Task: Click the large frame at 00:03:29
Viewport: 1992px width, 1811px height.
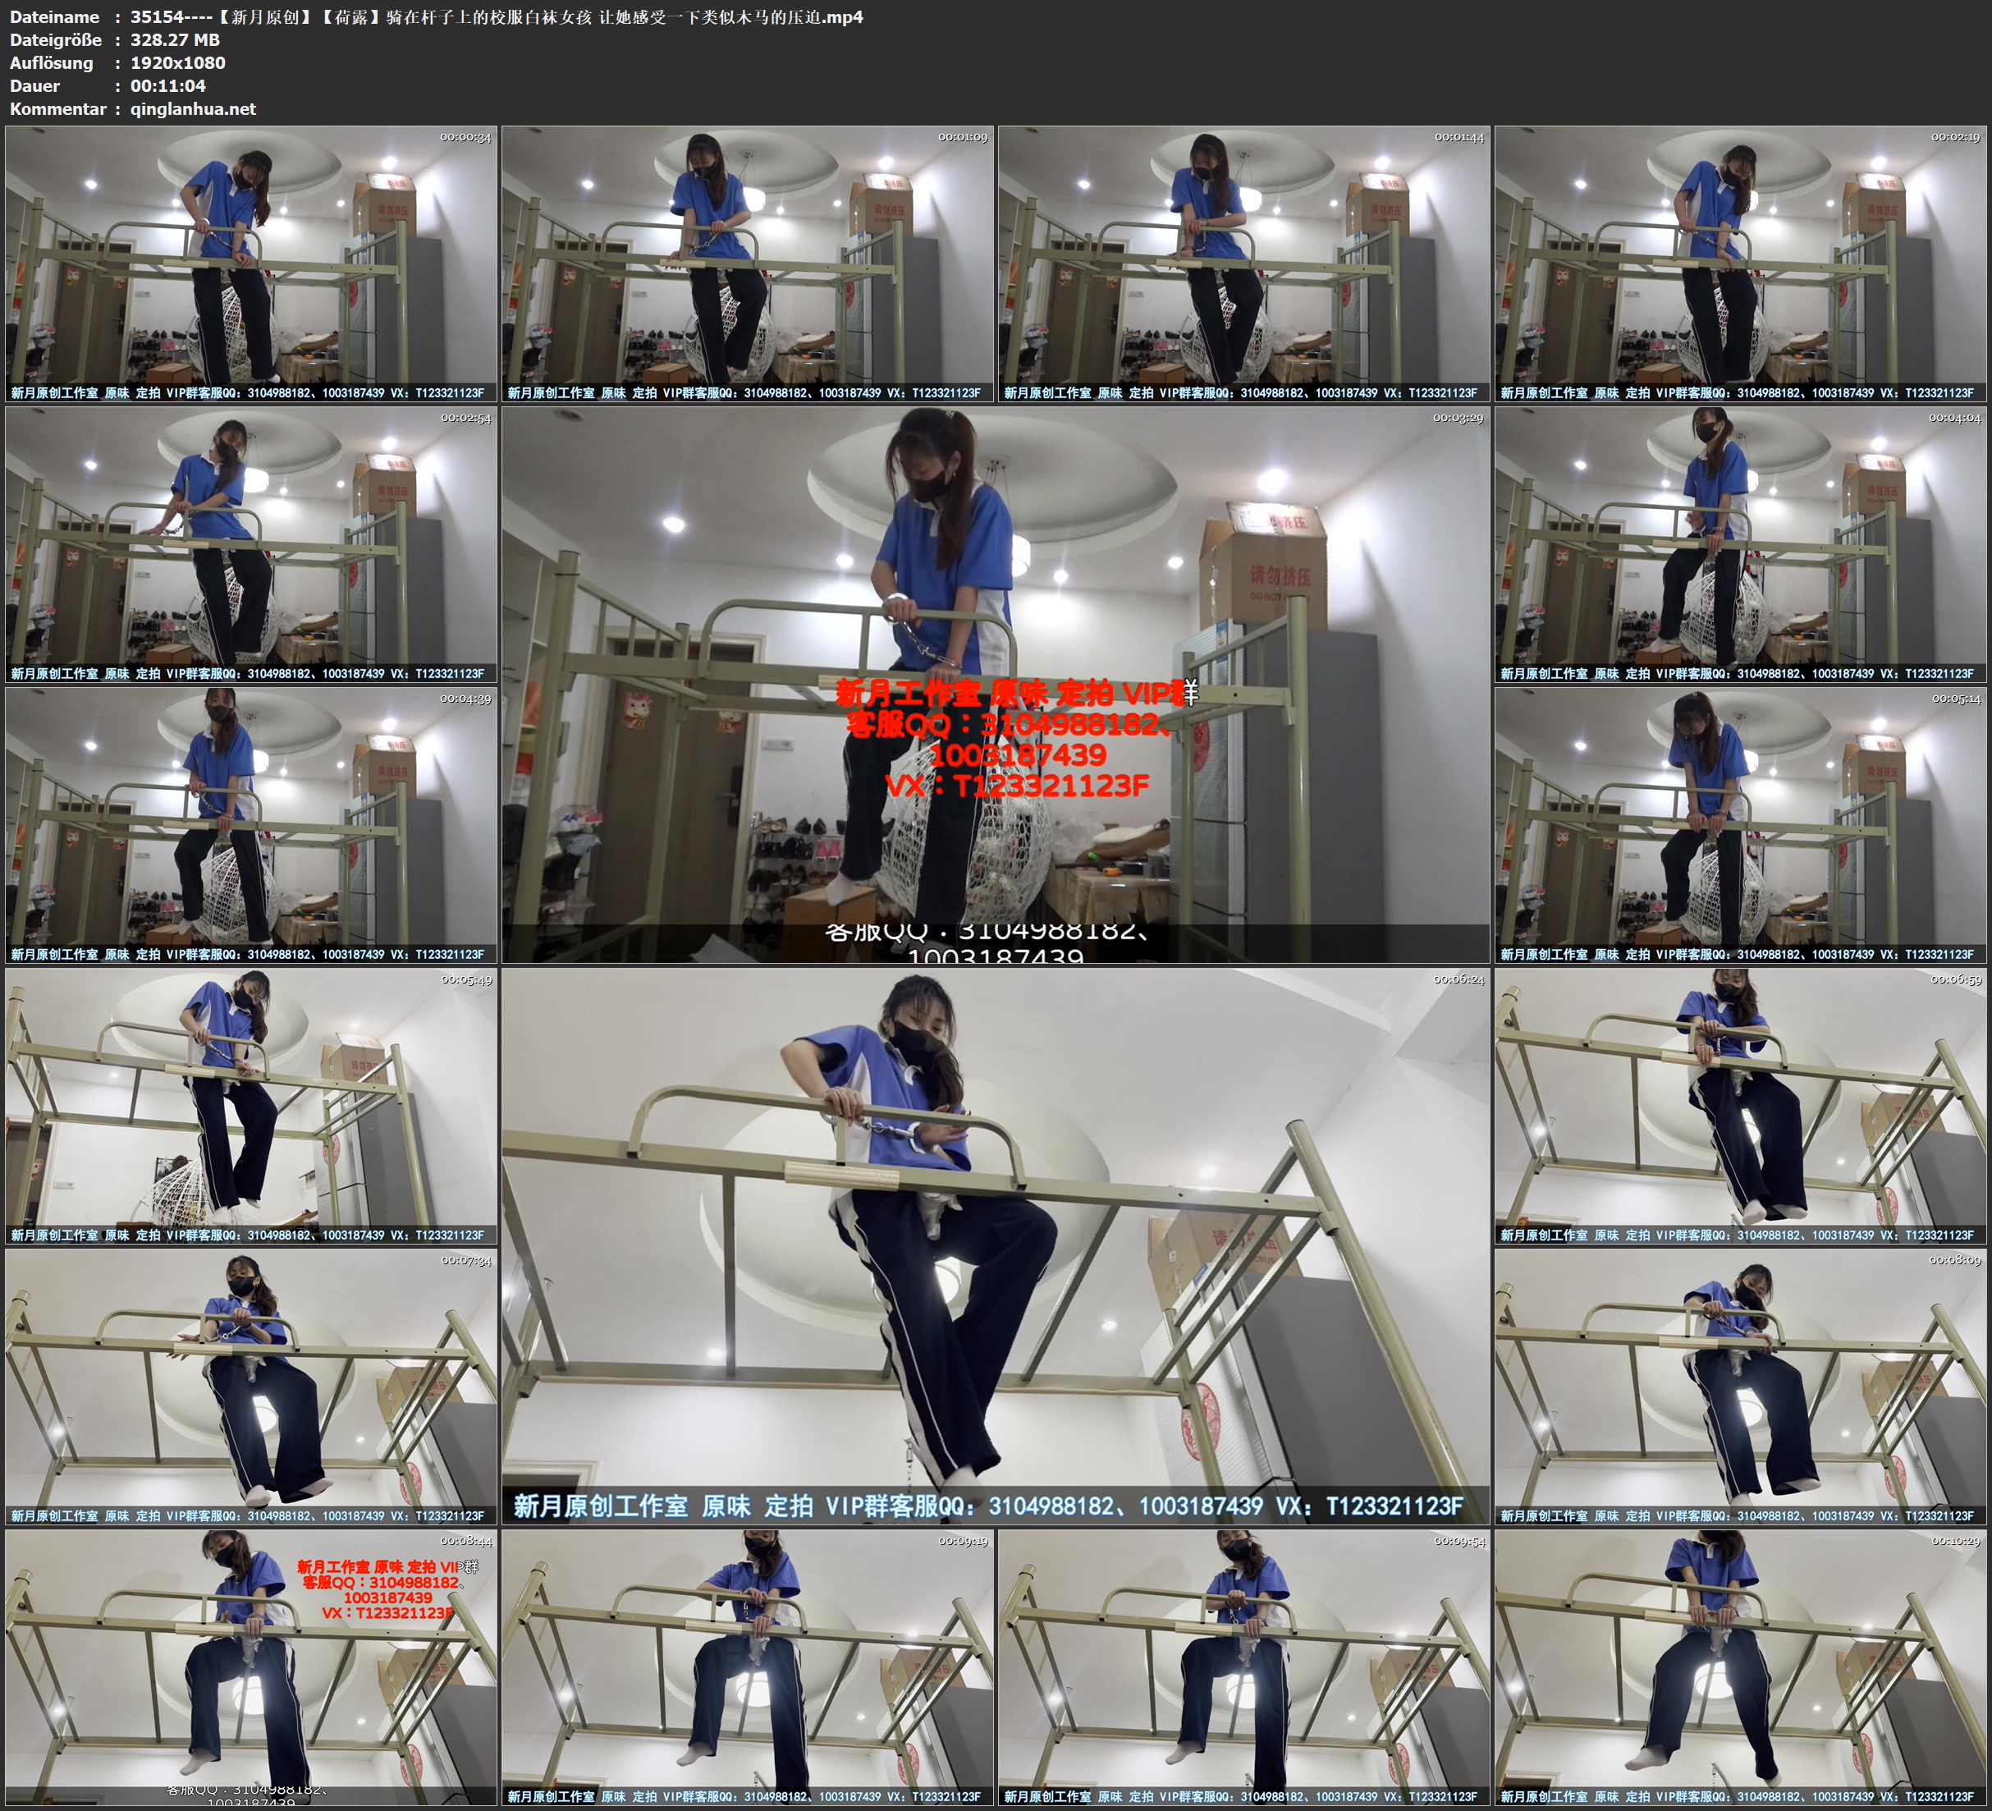Action: point(995,684)
